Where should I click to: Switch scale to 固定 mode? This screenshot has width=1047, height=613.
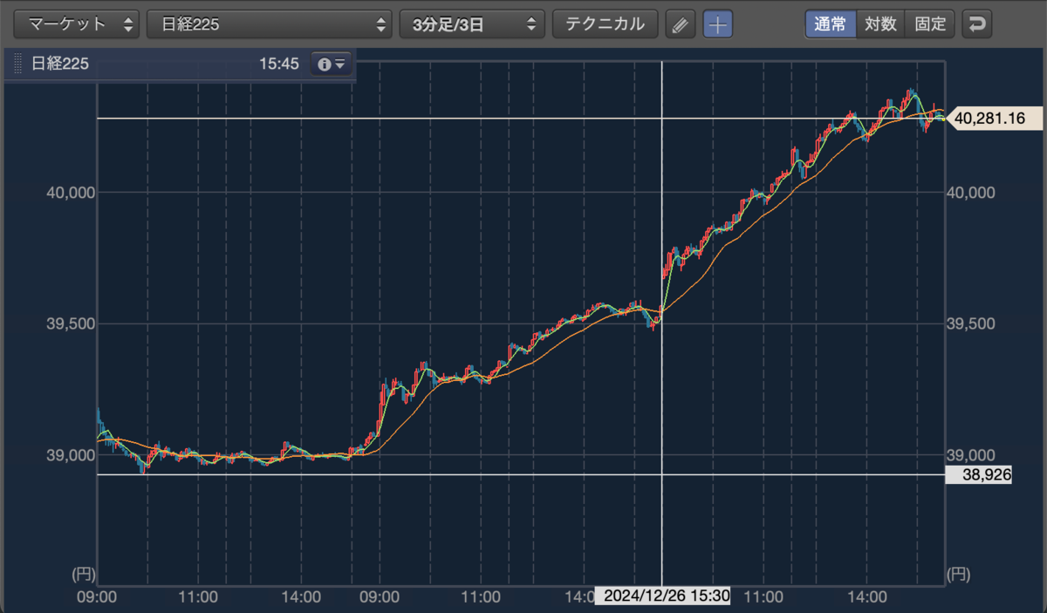tap(931, 24)
